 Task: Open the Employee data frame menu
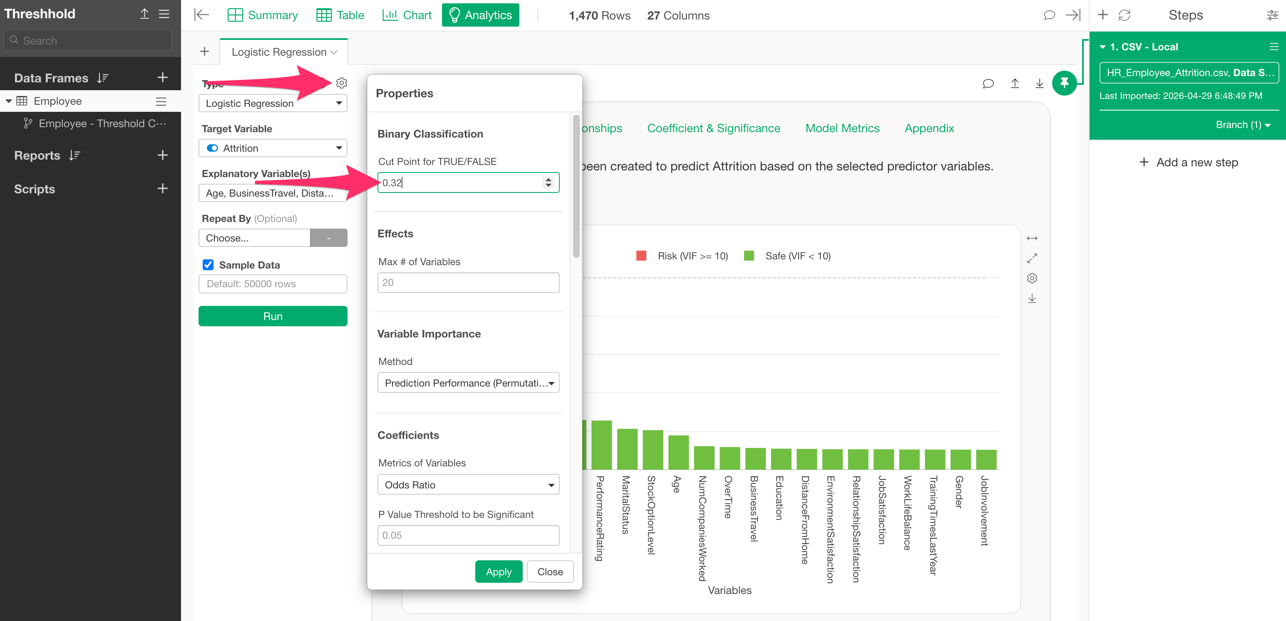(161, 101)
